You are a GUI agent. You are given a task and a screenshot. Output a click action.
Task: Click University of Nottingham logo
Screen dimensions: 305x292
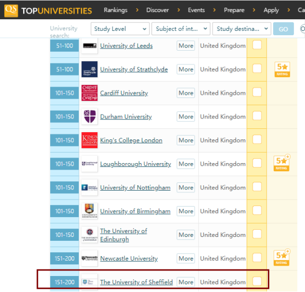tap(90, 187)
